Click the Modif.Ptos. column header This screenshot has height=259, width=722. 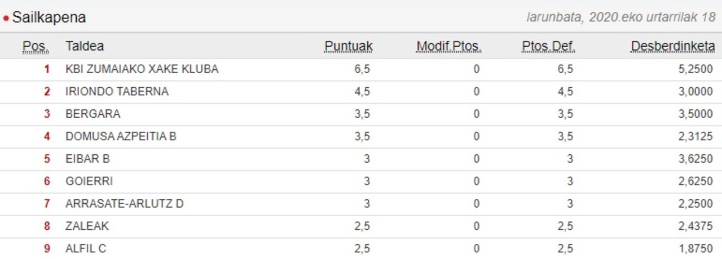[x=448, y=46]
